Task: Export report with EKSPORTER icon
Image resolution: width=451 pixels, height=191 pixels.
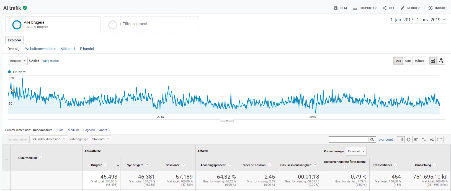Action: [355, 8]
